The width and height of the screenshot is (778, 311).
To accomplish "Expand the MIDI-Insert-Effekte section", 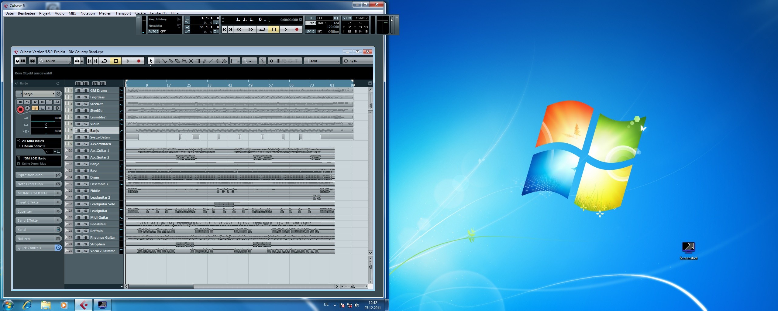I will (x=39, y=193).
